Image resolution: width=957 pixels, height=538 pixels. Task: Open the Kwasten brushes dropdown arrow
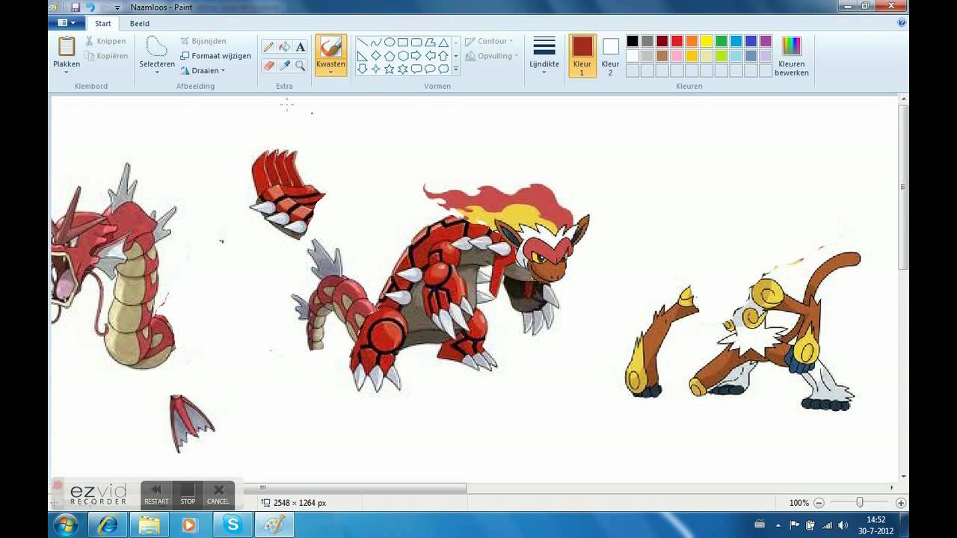tap(330, 72)
